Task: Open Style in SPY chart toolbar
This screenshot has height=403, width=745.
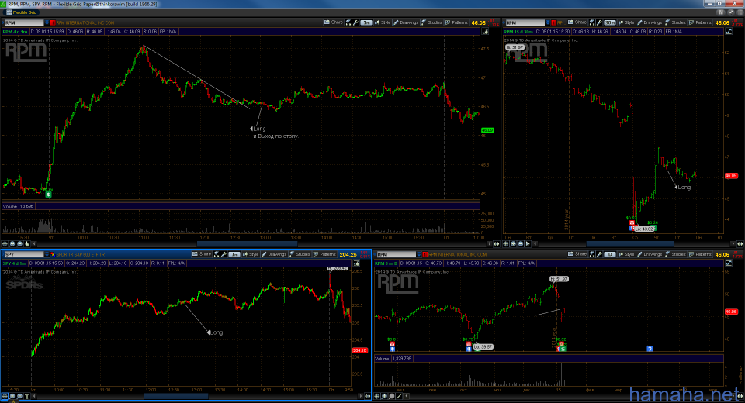Action: (x=251, y=254)
